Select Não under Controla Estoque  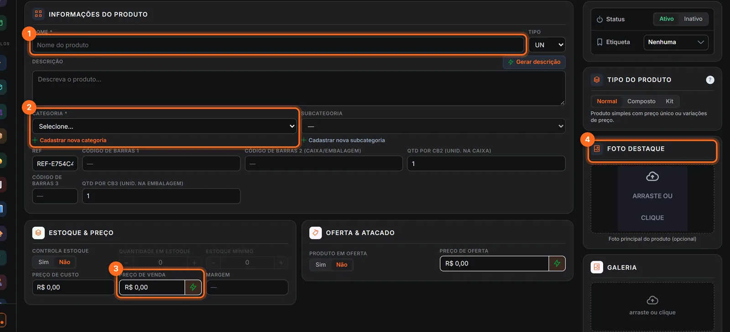(x=65, y=262)
